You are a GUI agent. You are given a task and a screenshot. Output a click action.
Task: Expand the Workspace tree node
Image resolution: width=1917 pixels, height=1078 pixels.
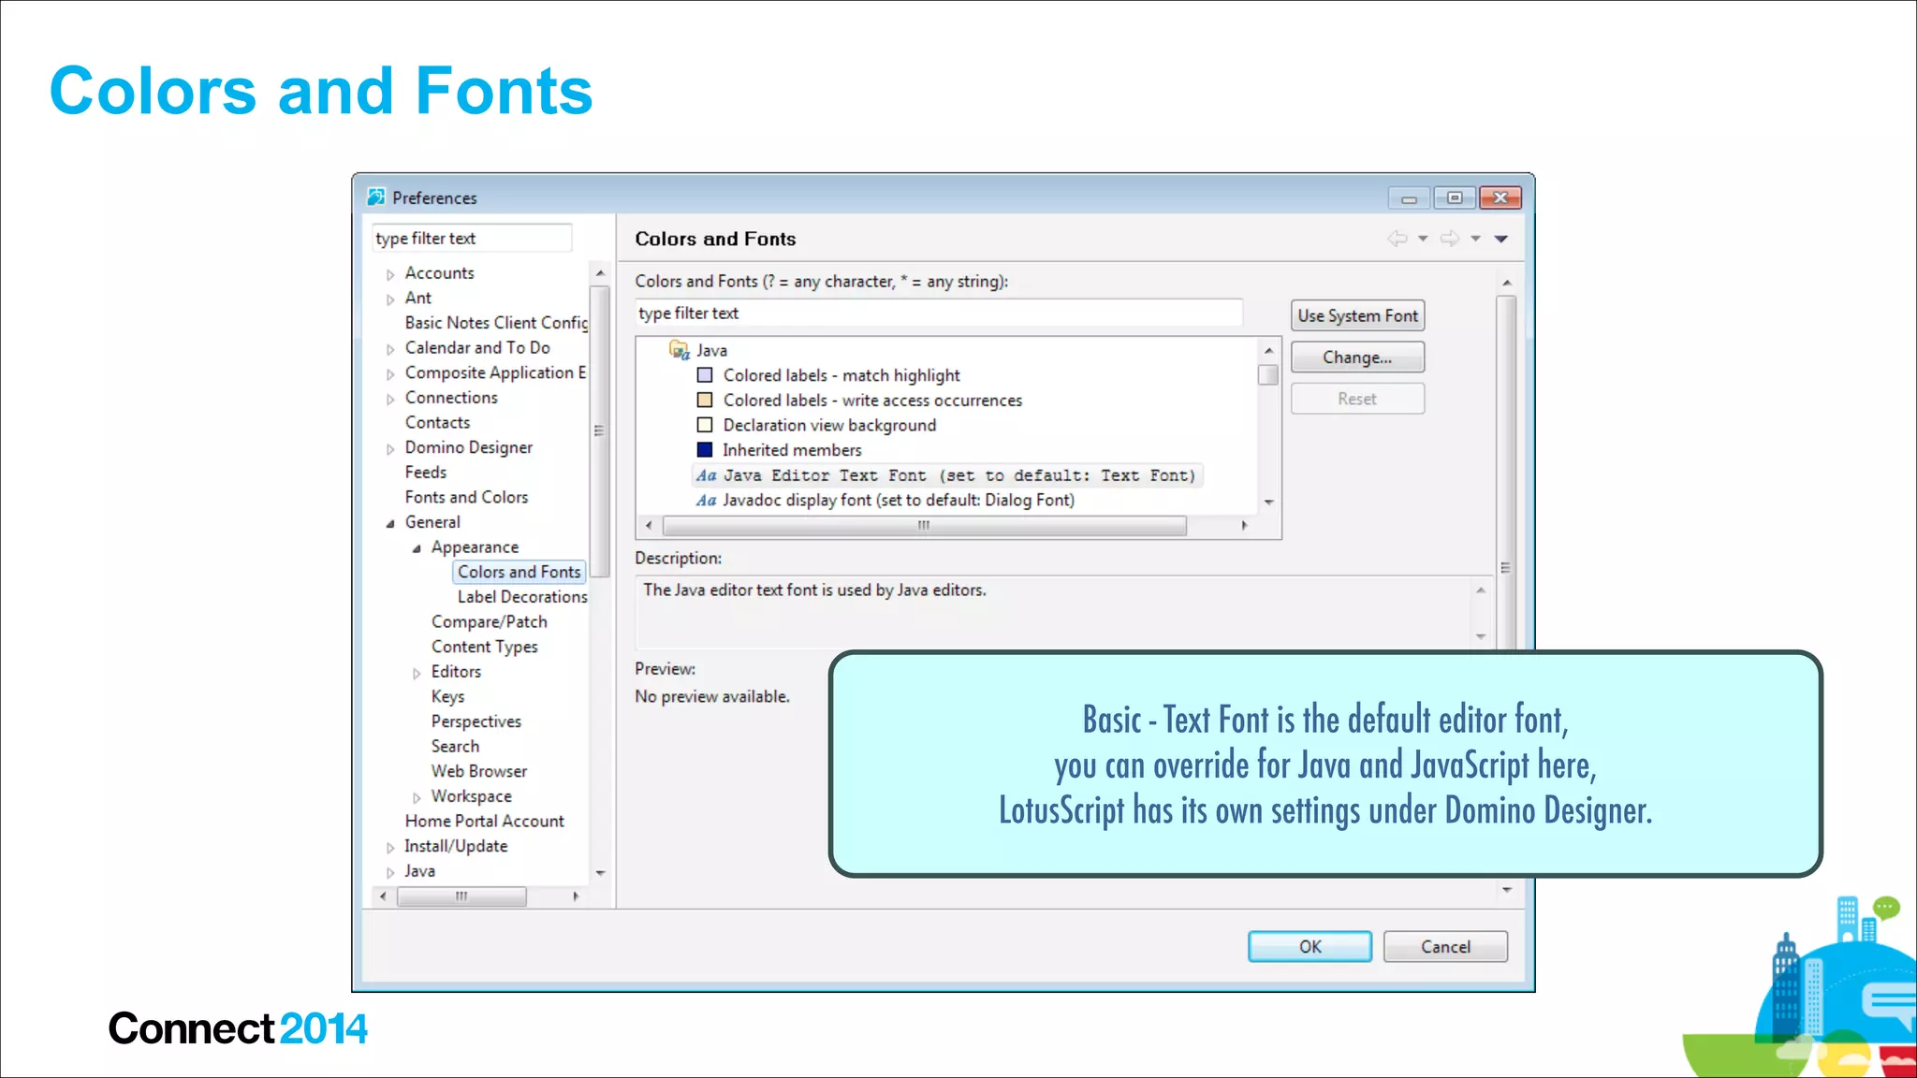(x=417, y=797)
